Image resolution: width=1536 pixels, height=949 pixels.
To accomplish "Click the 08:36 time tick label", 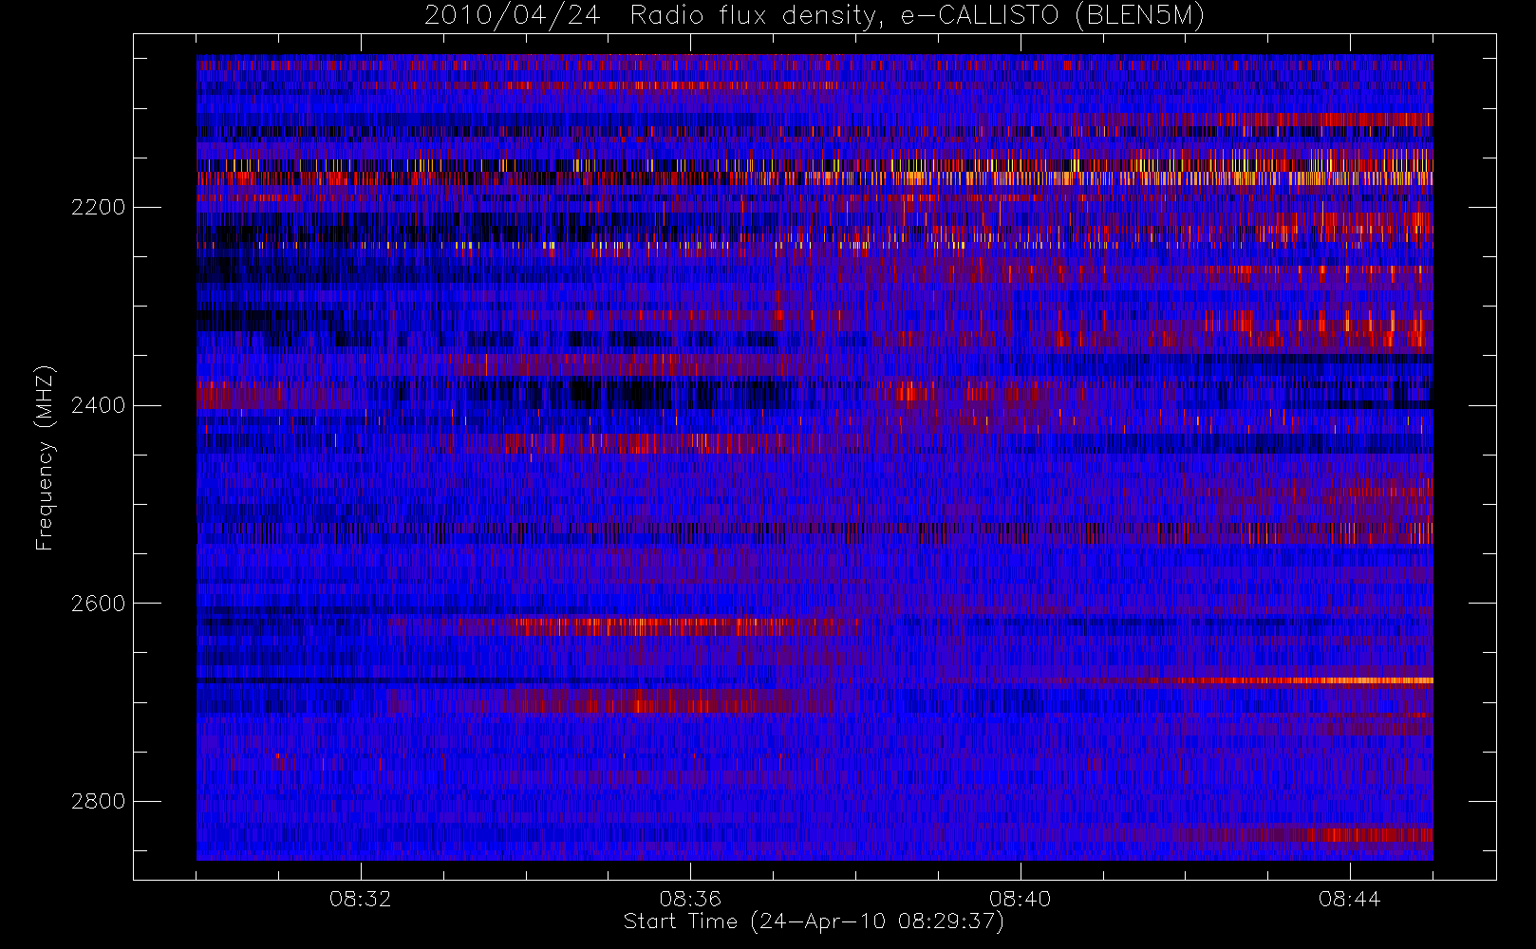I will pos(690,899).
